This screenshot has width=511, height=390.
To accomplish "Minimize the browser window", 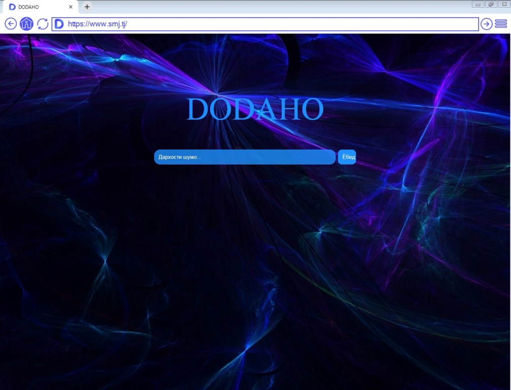I will (478, 5).
